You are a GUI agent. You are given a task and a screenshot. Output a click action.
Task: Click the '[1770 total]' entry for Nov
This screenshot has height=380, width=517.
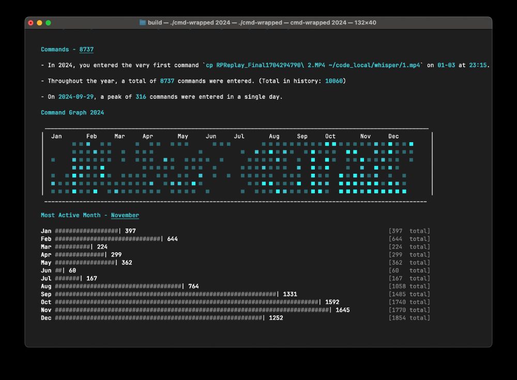point(409,310)
